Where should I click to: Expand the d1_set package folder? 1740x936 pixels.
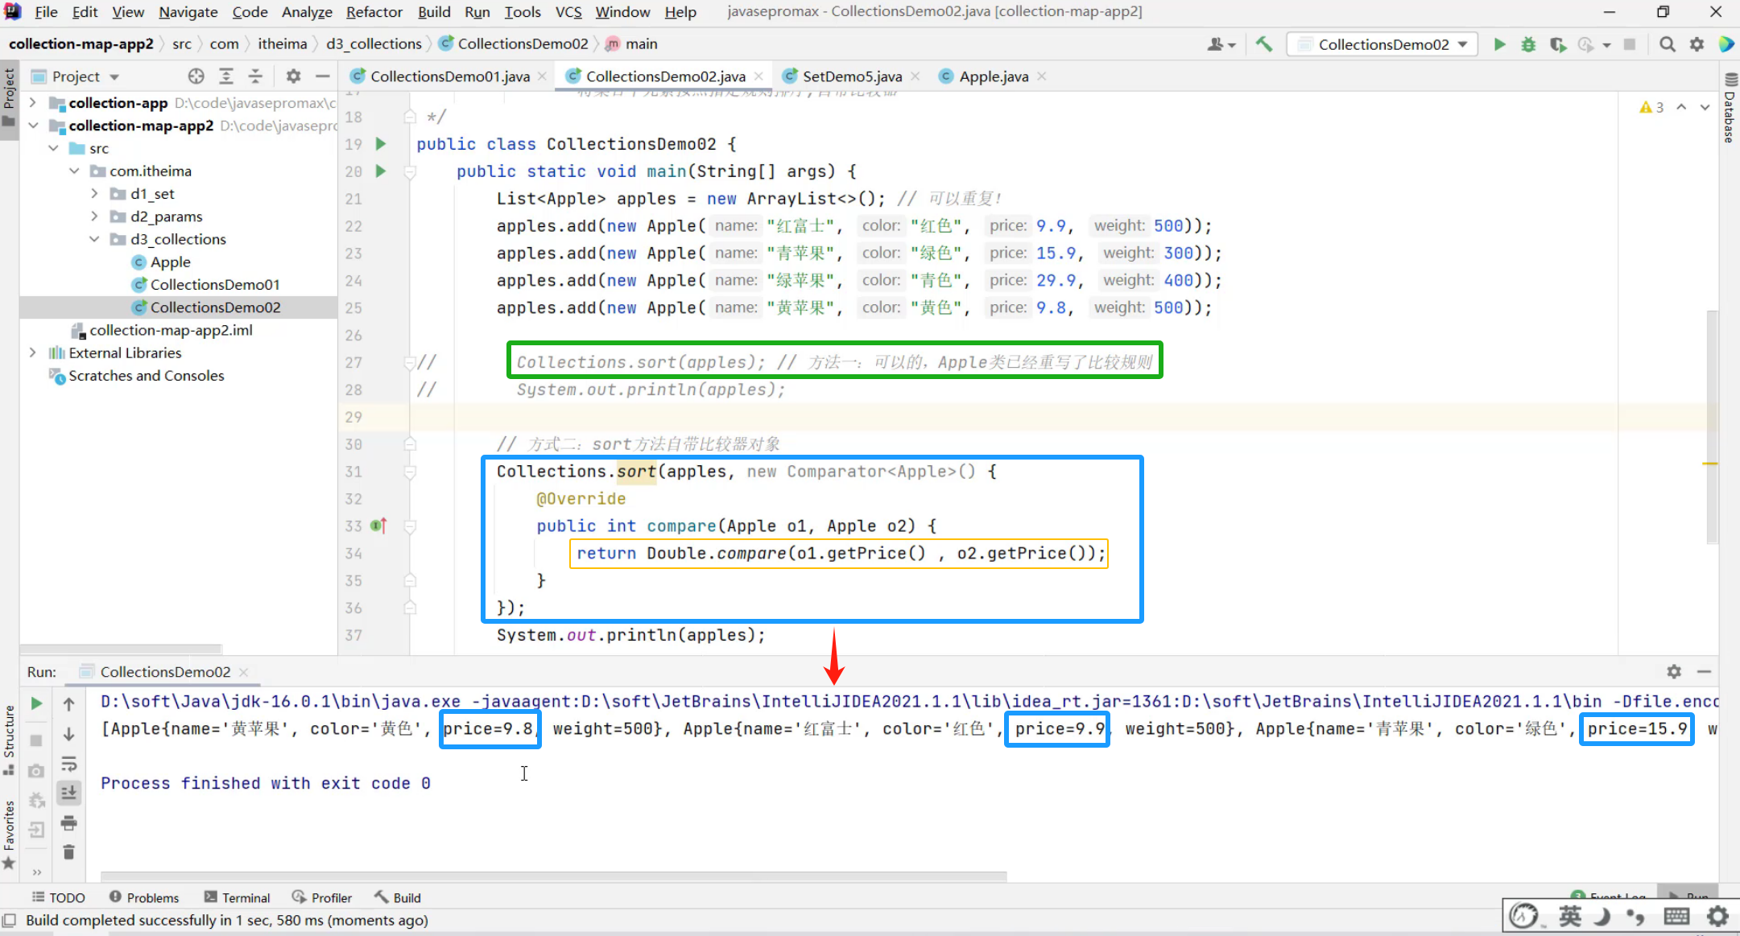pyautogui.click(x=94, y=194)
